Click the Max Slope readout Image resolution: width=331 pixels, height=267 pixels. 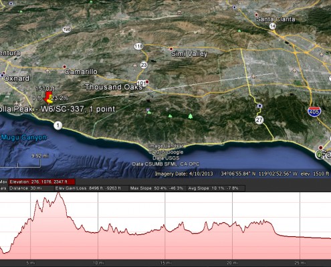pyautogui.click(x=156, y=188)
